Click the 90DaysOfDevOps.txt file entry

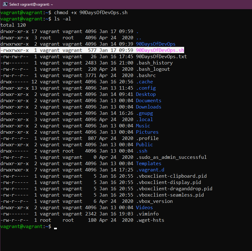(161, 57)
